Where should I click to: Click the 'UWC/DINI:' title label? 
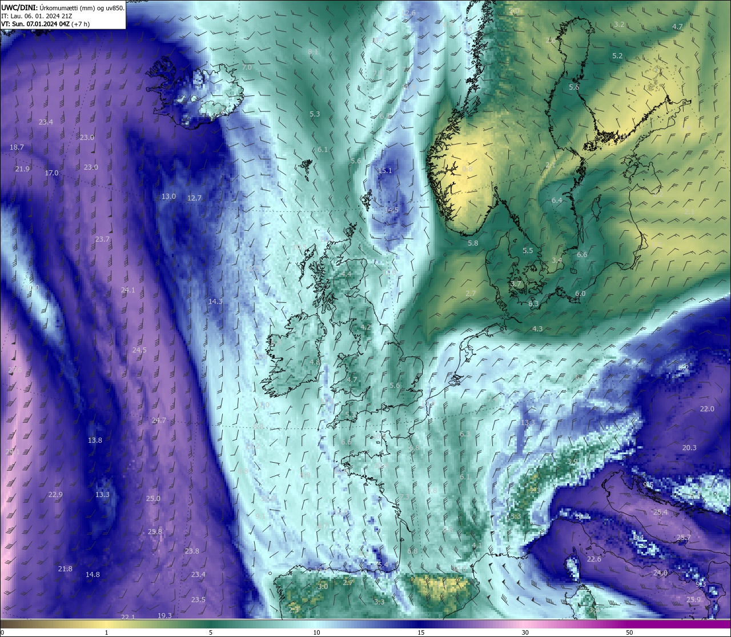coord(19,7)
